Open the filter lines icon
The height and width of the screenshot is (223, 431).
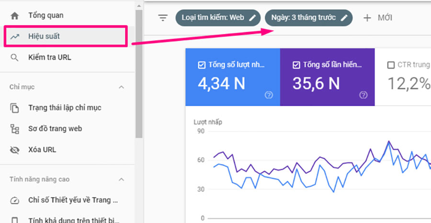click(163, 18)
